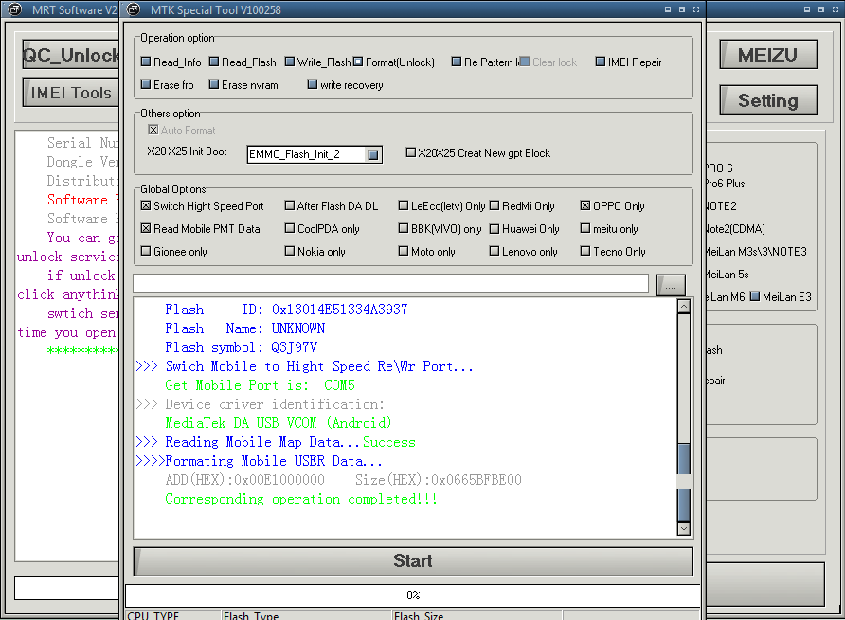Click the Flash ID value line
This screenshot has width=845, height=620.
[x=286, y=310]
